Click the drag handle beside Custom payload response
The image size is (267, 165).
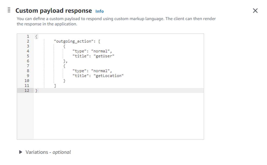(9, 10)
